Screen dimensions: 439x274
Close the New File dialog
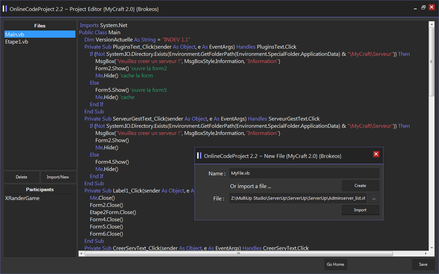click(x=376, y=154)
